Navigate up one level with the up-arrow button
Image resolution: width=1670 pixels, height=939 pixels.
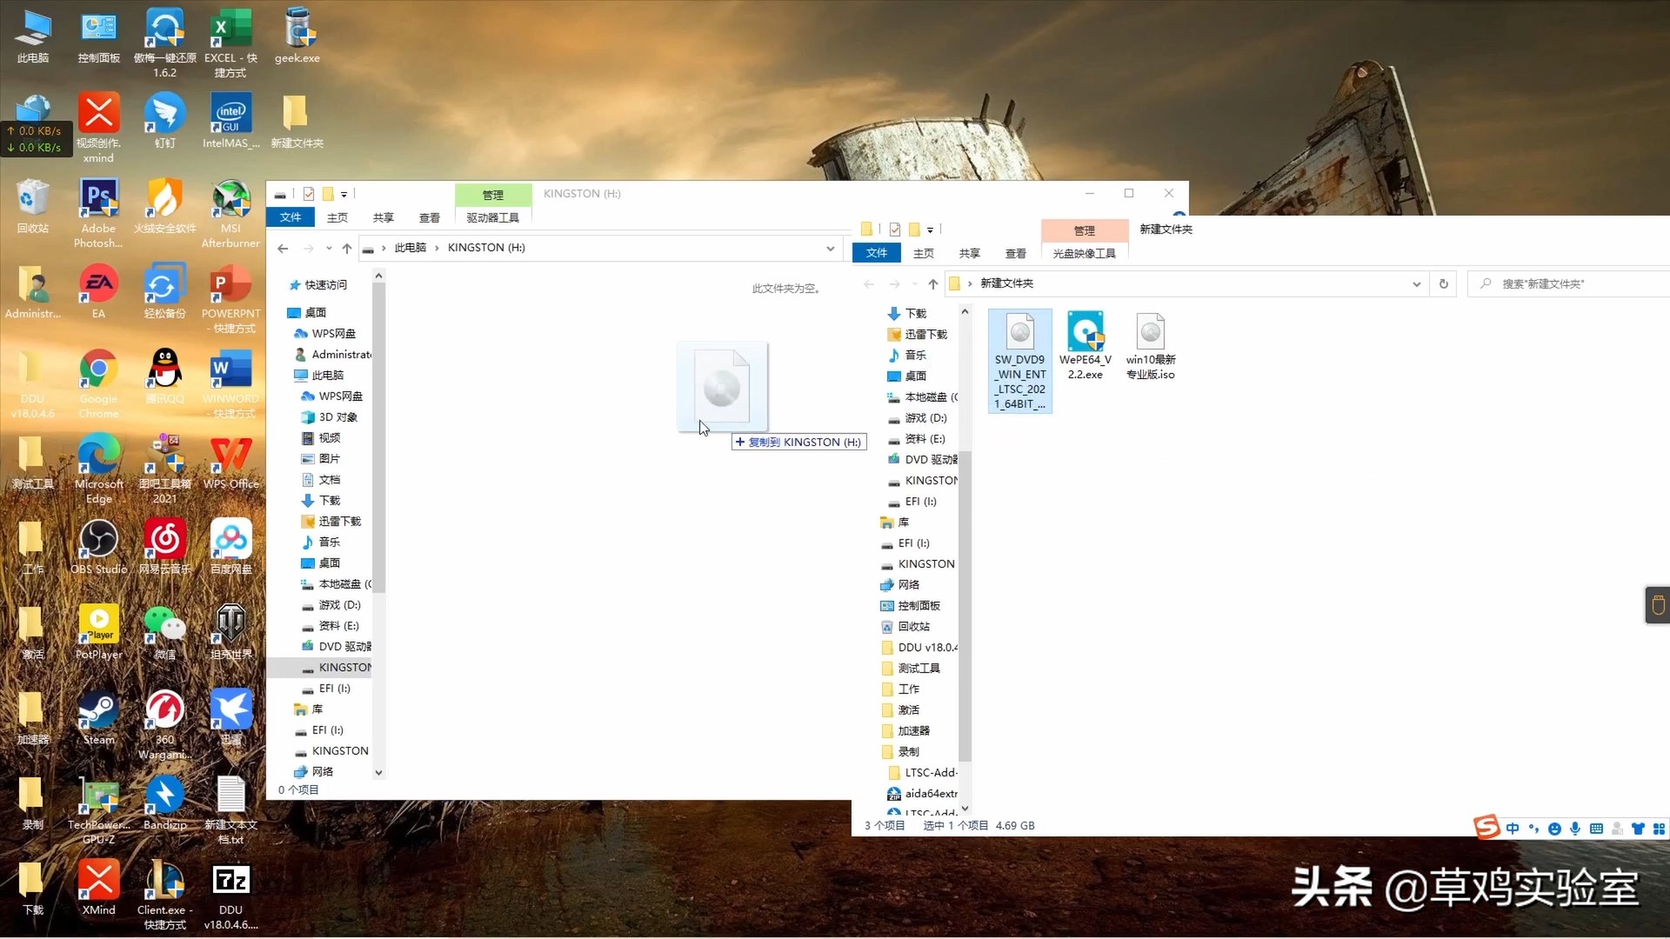(x=933, y=283)
